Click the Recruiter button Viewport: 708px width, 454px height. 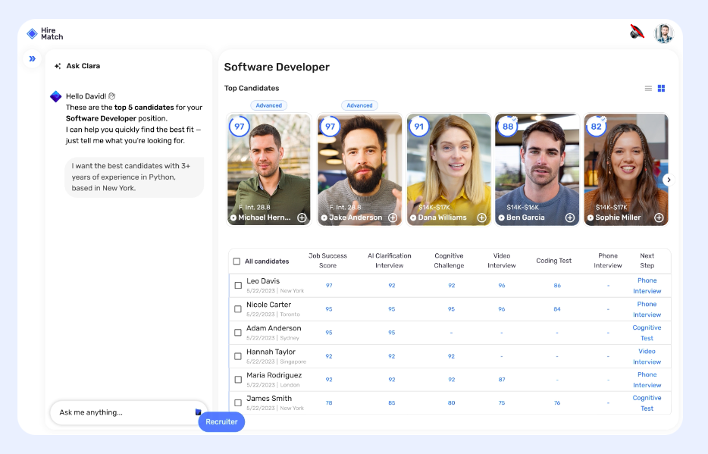(221, 421)
